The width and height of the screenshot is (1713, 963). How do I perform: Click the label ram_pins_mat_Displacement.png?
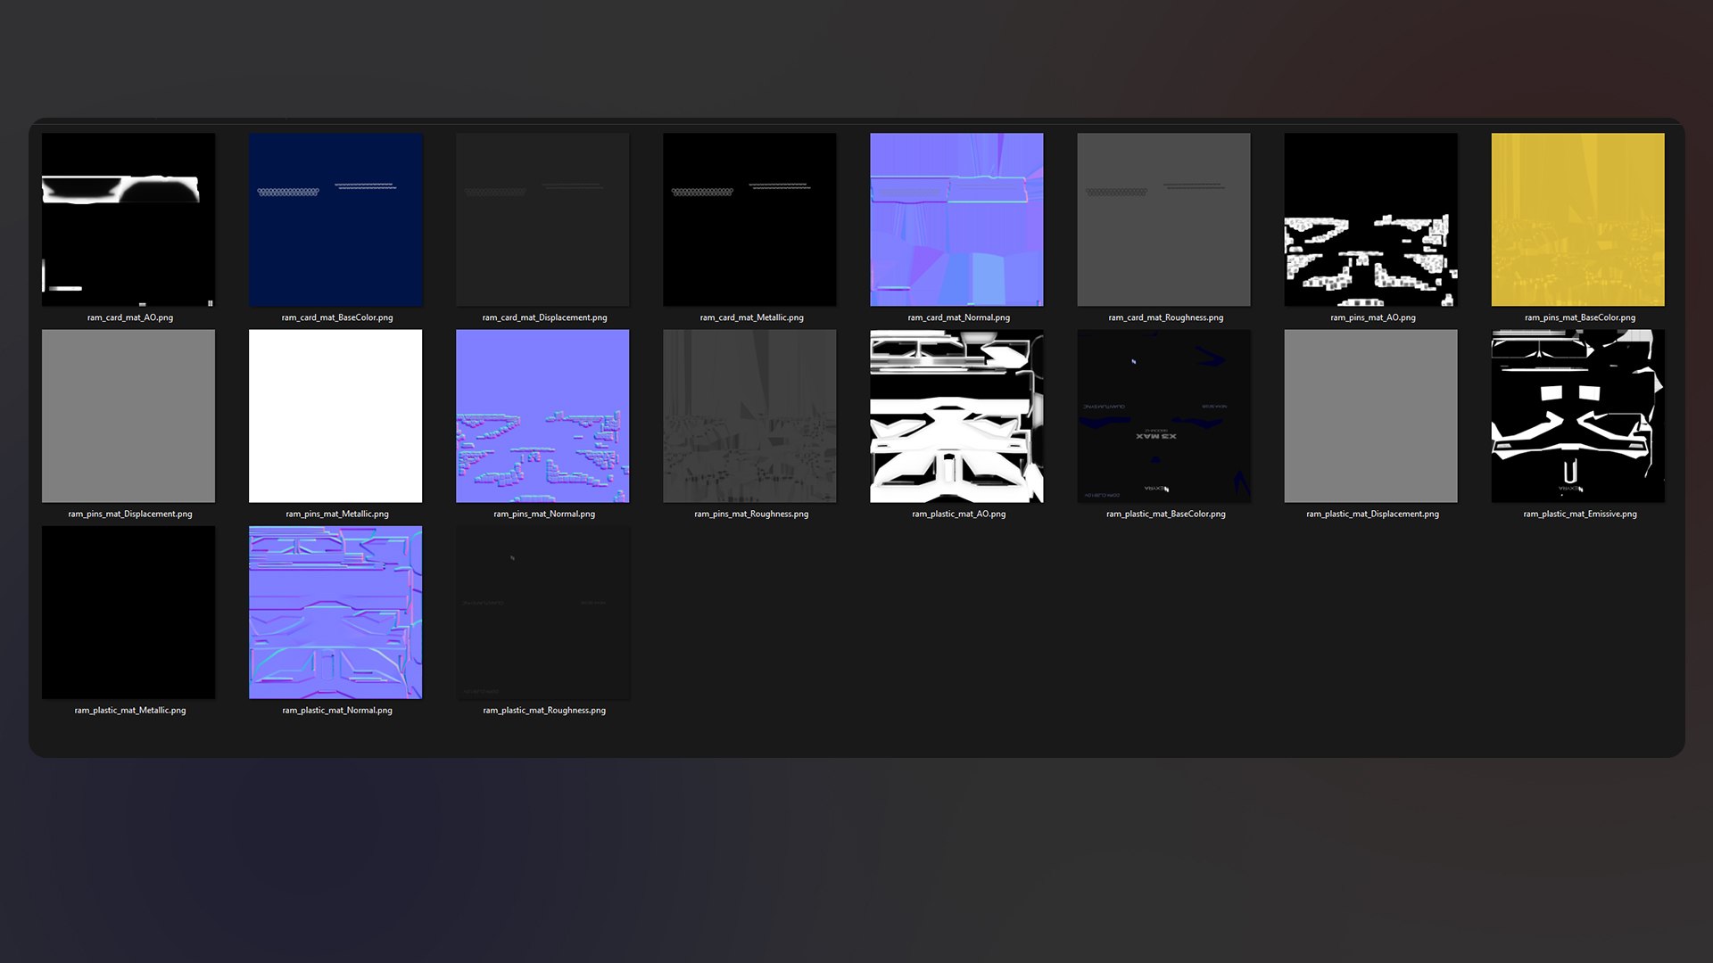click(x=130, y=514)
